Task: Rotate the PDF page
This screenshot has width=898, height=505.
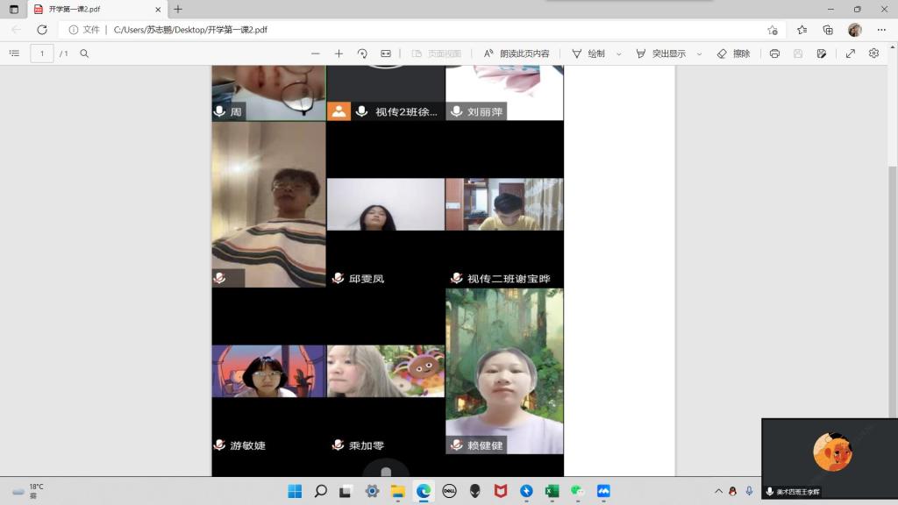Action: pos(362,53)
